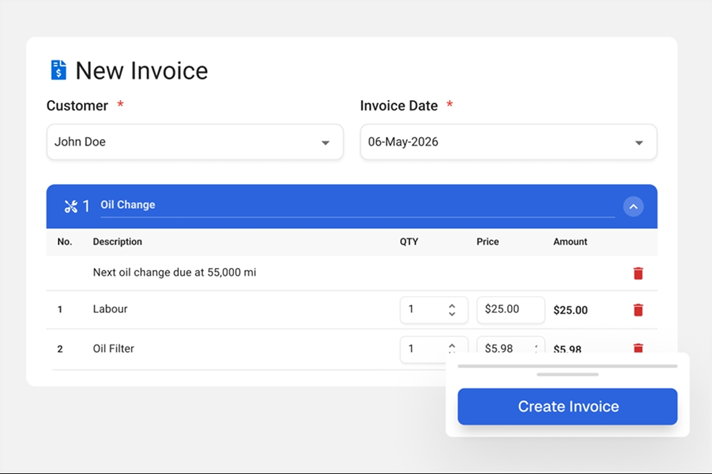Open the Invoice Date dropdown showing 06-May-2026

(508, 142)
